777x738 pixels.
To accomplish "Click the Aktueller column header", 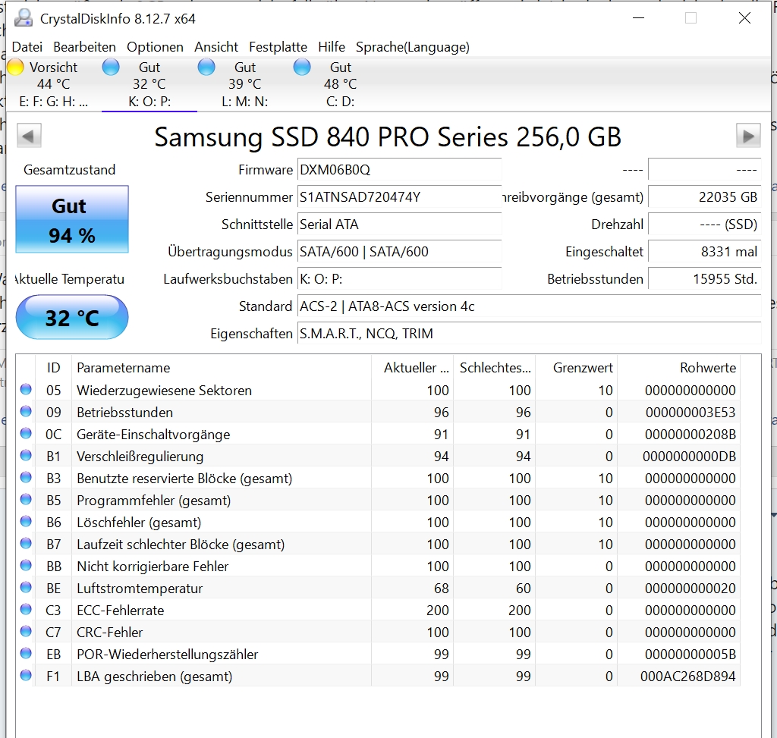I will [x=412, y=368].
